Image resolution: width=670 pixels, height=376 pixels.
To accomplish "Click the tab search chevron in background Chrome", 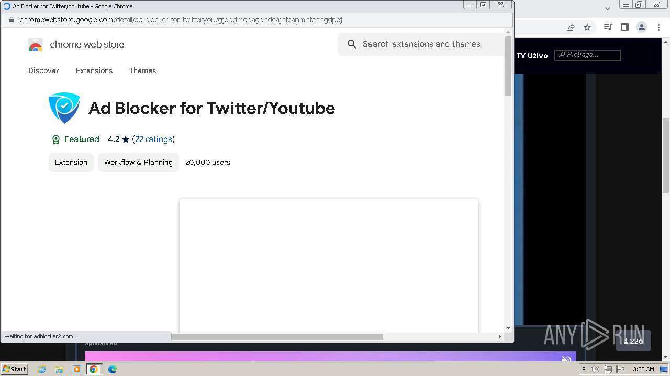I will coord(608,8).
